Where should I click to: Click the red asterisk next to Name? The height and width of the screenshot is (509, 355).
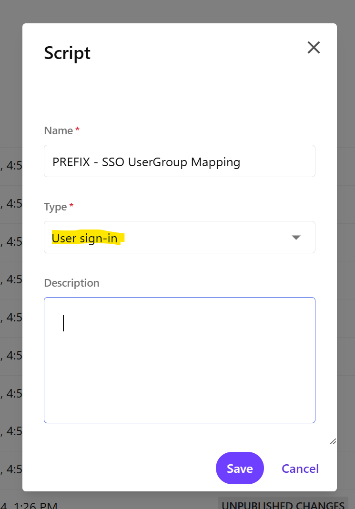click(77, 130)
